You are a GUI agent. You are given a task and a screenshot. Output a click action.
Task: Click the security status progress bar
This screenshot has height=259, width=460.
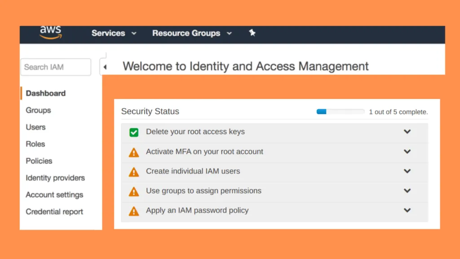pyautogui.click(x=340, y=112)
